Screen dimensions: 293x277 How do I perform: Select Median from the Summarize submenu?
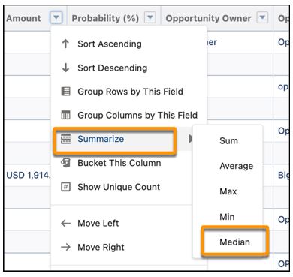point(235,242)
